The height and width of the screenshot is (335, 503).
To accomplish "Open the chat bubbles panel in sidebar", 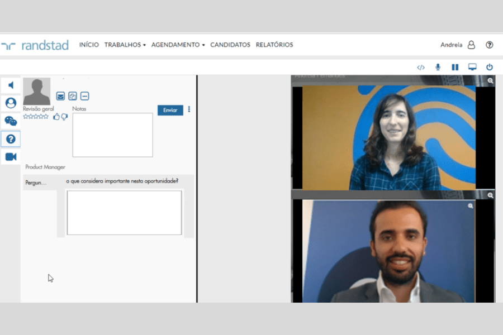I will 11,121.
